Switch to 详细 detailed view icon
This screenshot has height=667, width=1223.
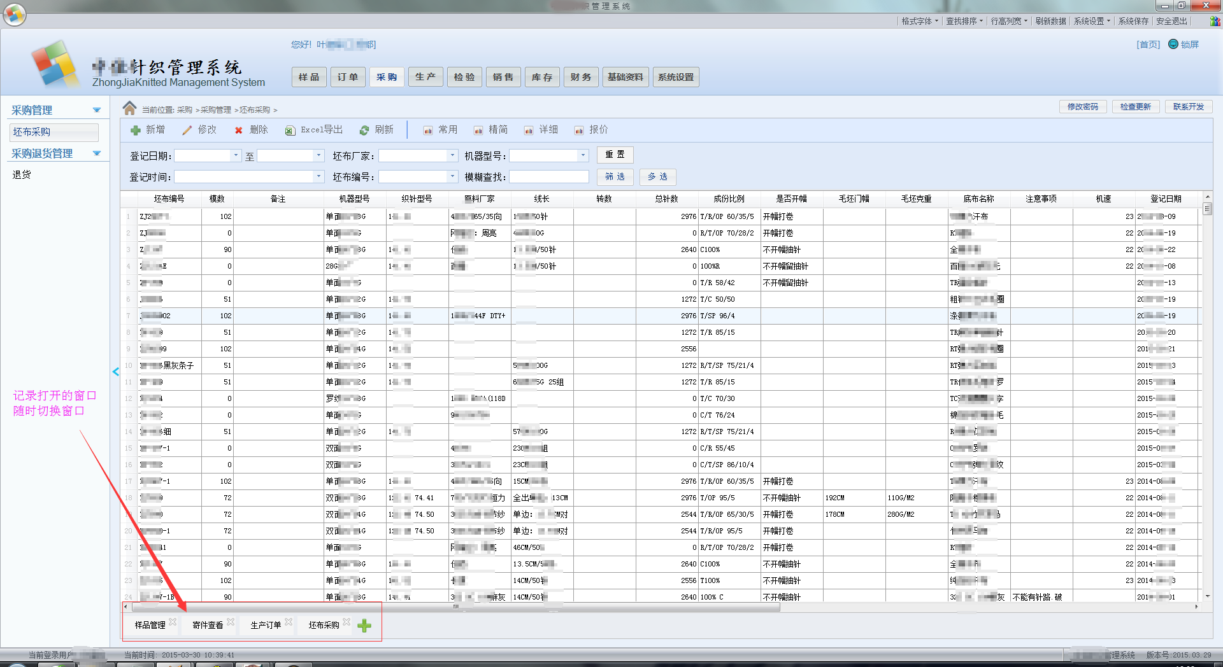pos(540,130)
